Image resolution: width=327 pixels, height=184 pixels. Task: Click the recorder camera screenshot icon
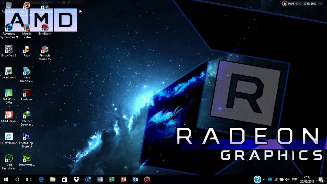tap(64, 3)
